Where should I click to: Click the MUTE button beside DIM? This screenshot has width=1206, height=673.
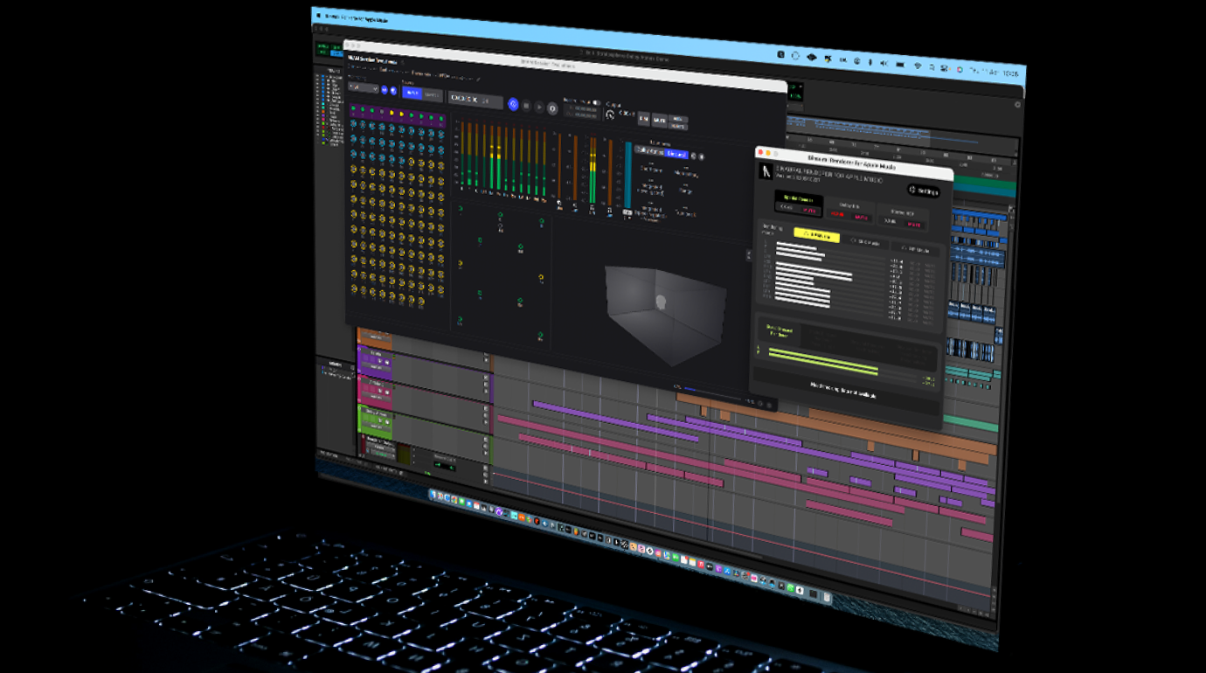tap(660, 120)
